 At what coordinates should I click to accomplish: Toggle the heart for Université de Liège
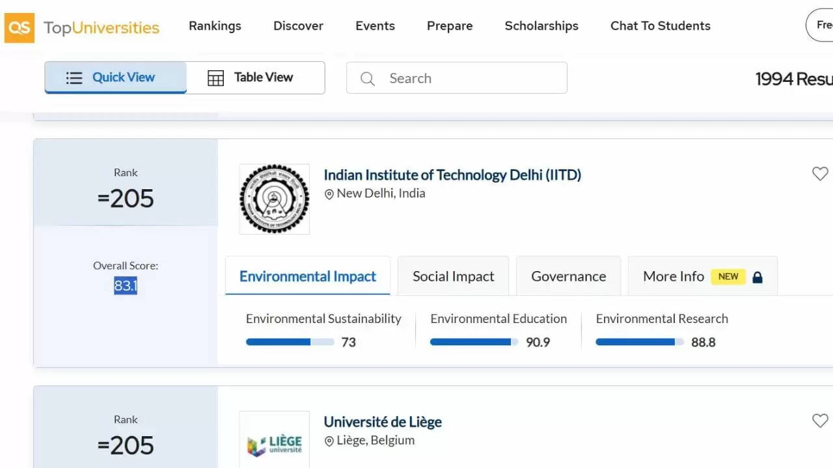(820, 421)
